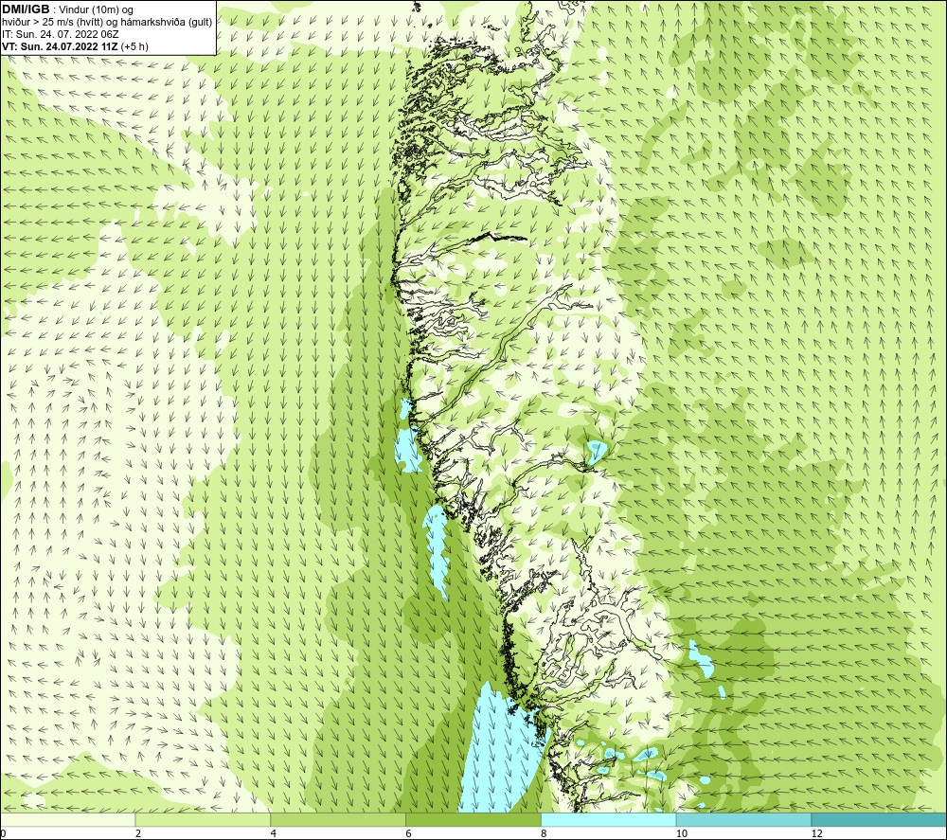The height and width of the screenshot is (840, 947).
Task: Click the legend value '8'
Action: 545,834
